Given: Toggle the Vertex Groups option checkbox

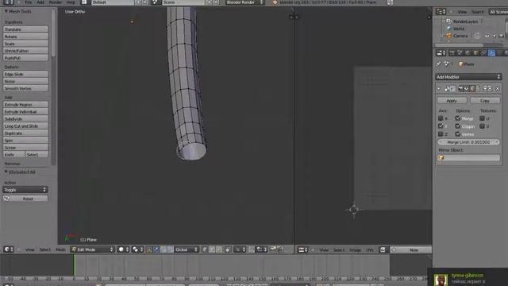Looking at the screenshot, I should (x=458, y=134).
